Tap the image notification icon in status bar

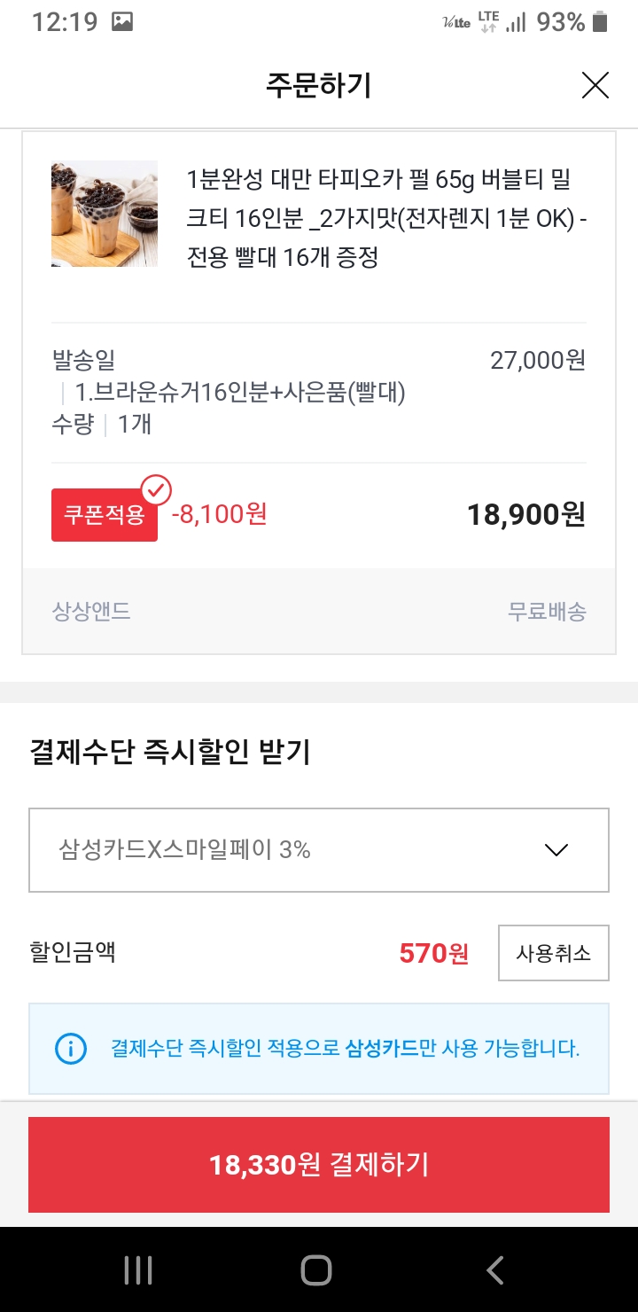click(x=122, y=23)
